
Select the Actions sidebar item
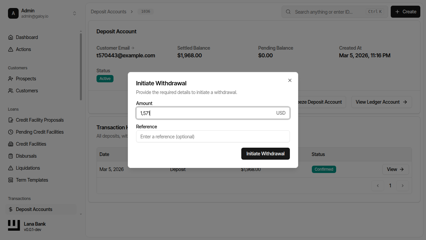point(23,49)
